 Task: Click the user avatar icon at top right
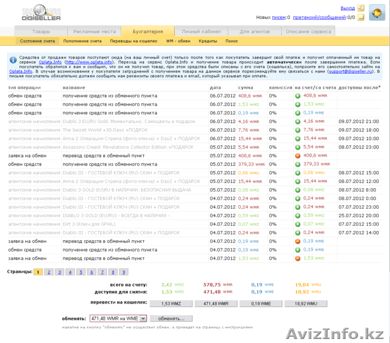click(x=377, y=13)
